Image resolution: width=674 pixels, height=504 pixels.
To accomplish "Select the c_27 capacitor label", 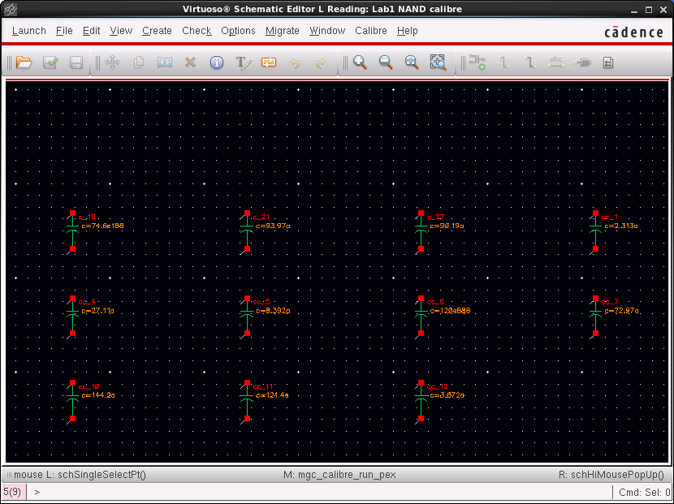I will (435, 218).
